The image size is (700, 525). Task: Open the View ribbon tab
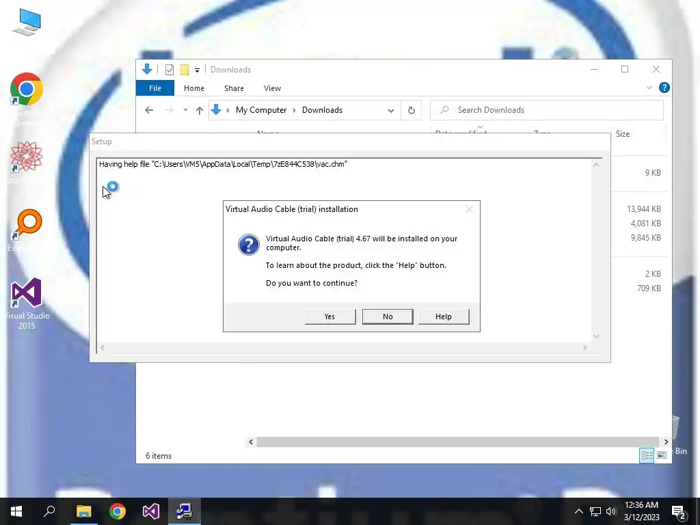point(272,88)
